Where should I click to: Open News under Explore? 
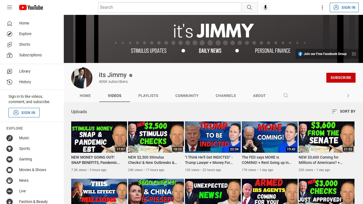32,180
